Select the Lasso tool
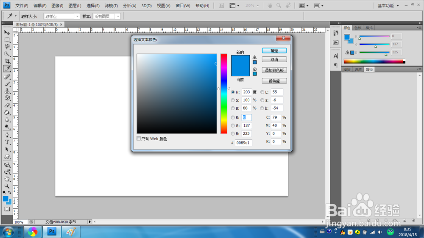 point(7,47)
